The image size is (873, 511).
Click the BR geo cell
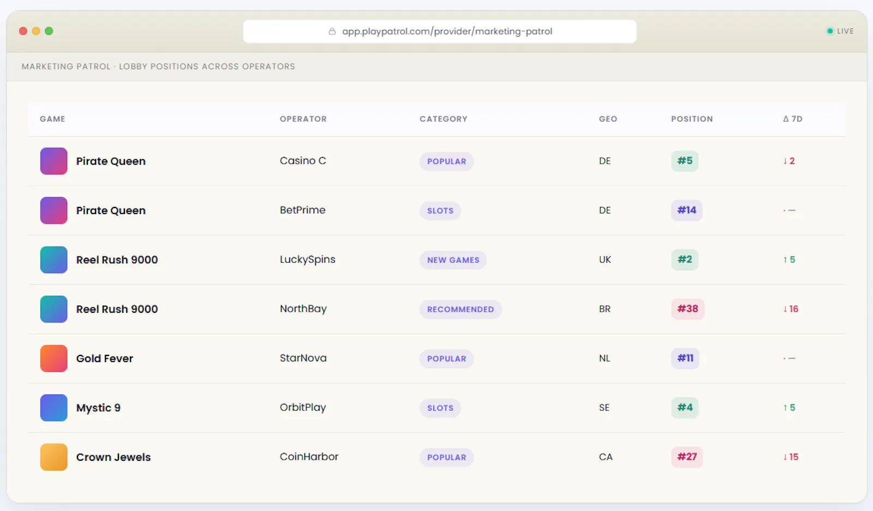[605, 309]
